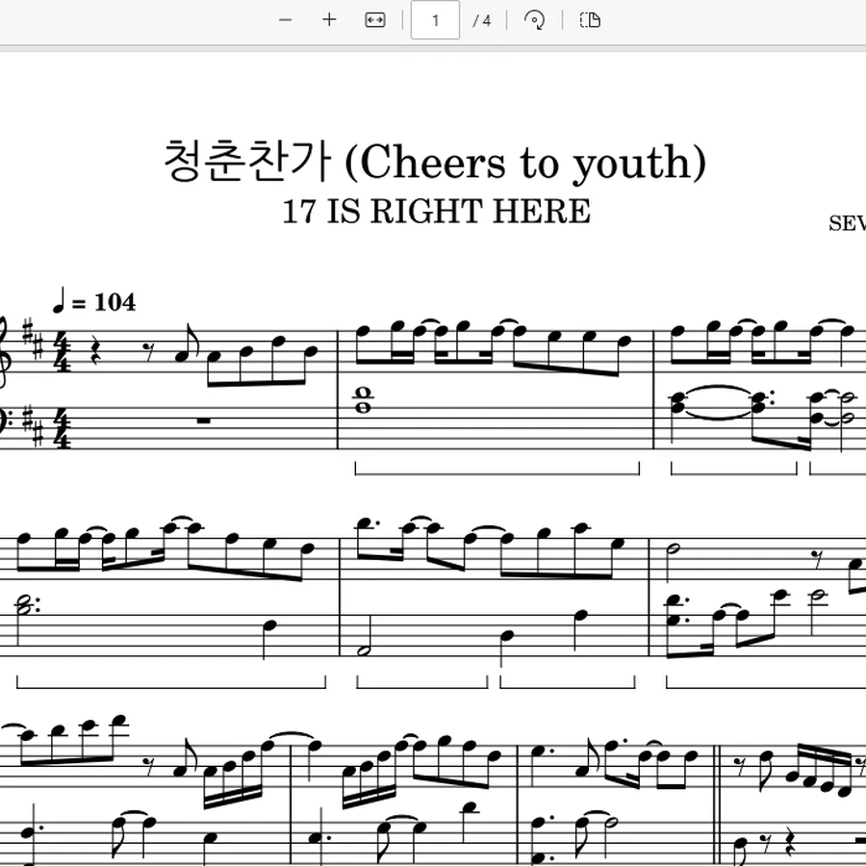866x866 pixels.
Task: Click the quarter rest at the first measure start
Action: [x=96, y=351]
